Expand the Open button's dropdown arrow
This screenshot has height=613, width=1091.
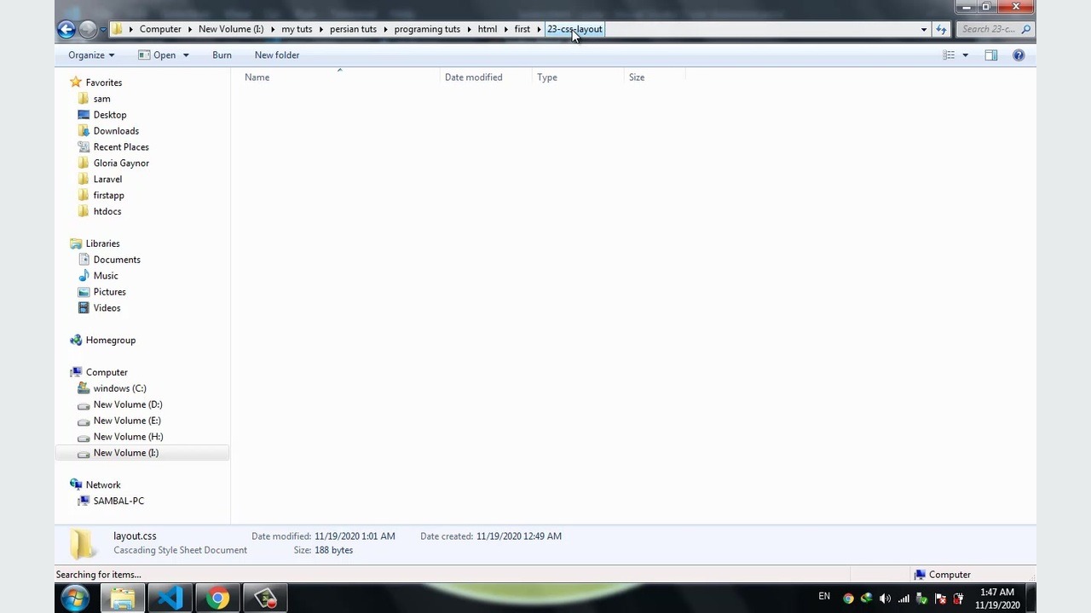[186, 55]
